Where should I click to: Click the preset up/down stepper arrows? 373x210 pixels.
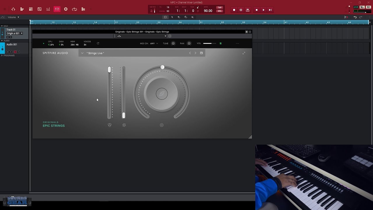(115, 36)
